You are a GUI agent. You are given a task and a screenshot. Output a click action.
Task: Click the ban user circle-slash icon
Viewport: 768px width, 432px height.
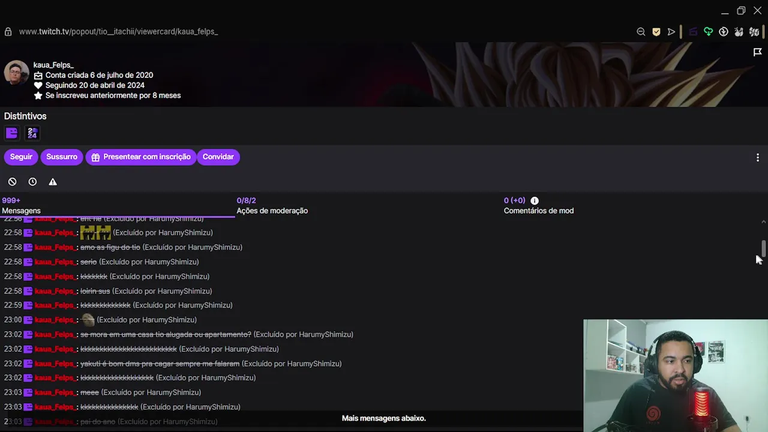click(12, 182)
